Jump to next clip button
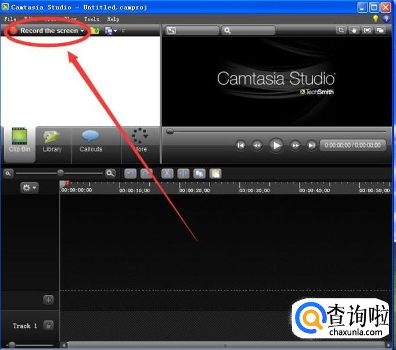The width and height of the screenshot is (396, 350). click(x=311, y=145)
